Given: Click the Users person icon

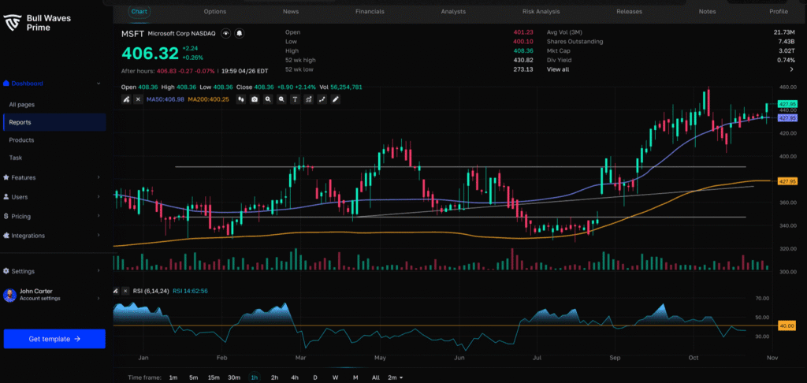Looking at the screenshot, I should click(x=6, y=197).
